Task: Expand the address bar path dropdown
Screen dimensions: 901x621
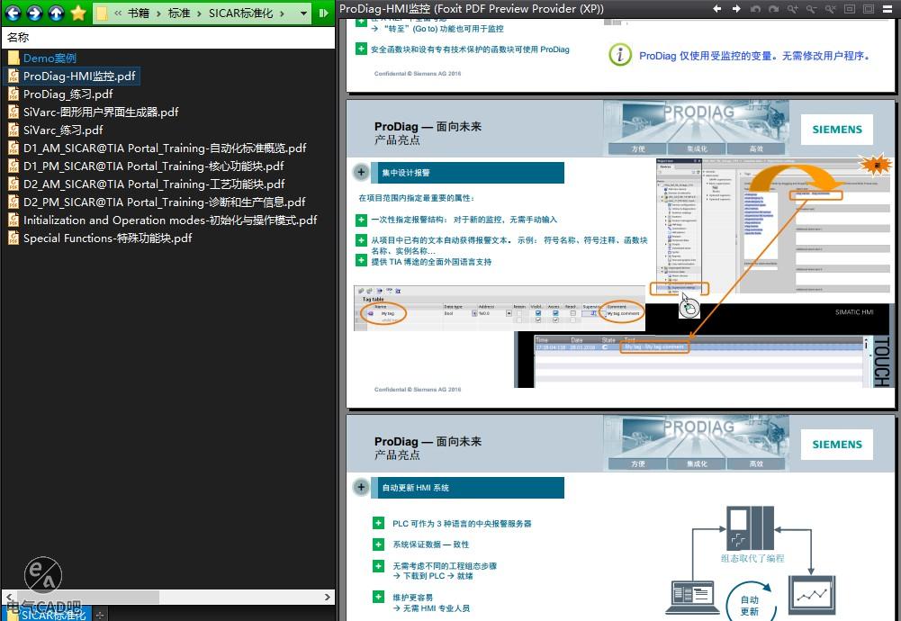Action: (x=303, y=13)
